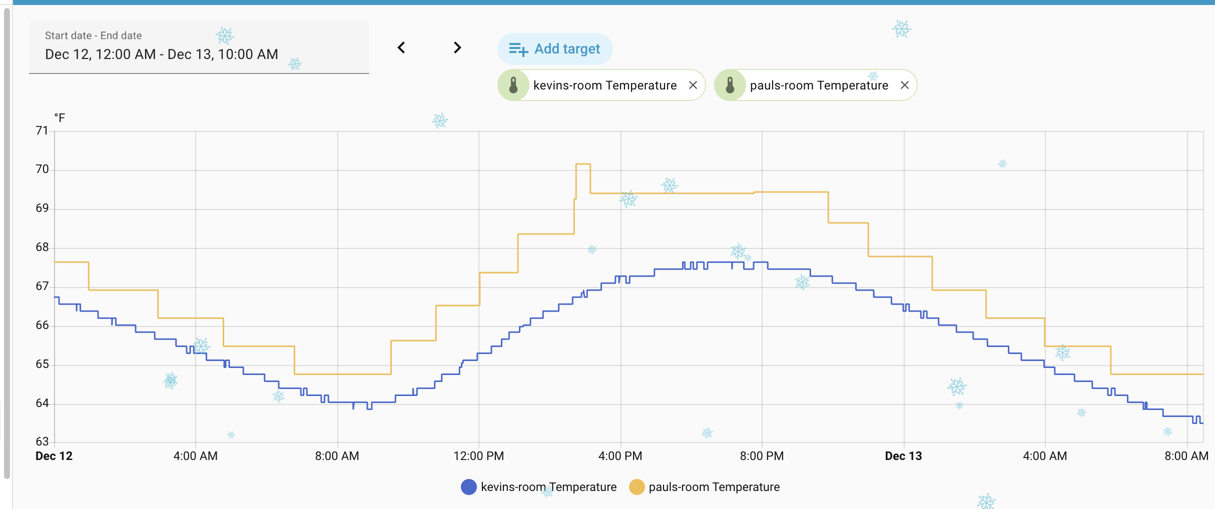Click the Add target button
This screenshot has height=509, width=1215.
(x=555, y=49)
